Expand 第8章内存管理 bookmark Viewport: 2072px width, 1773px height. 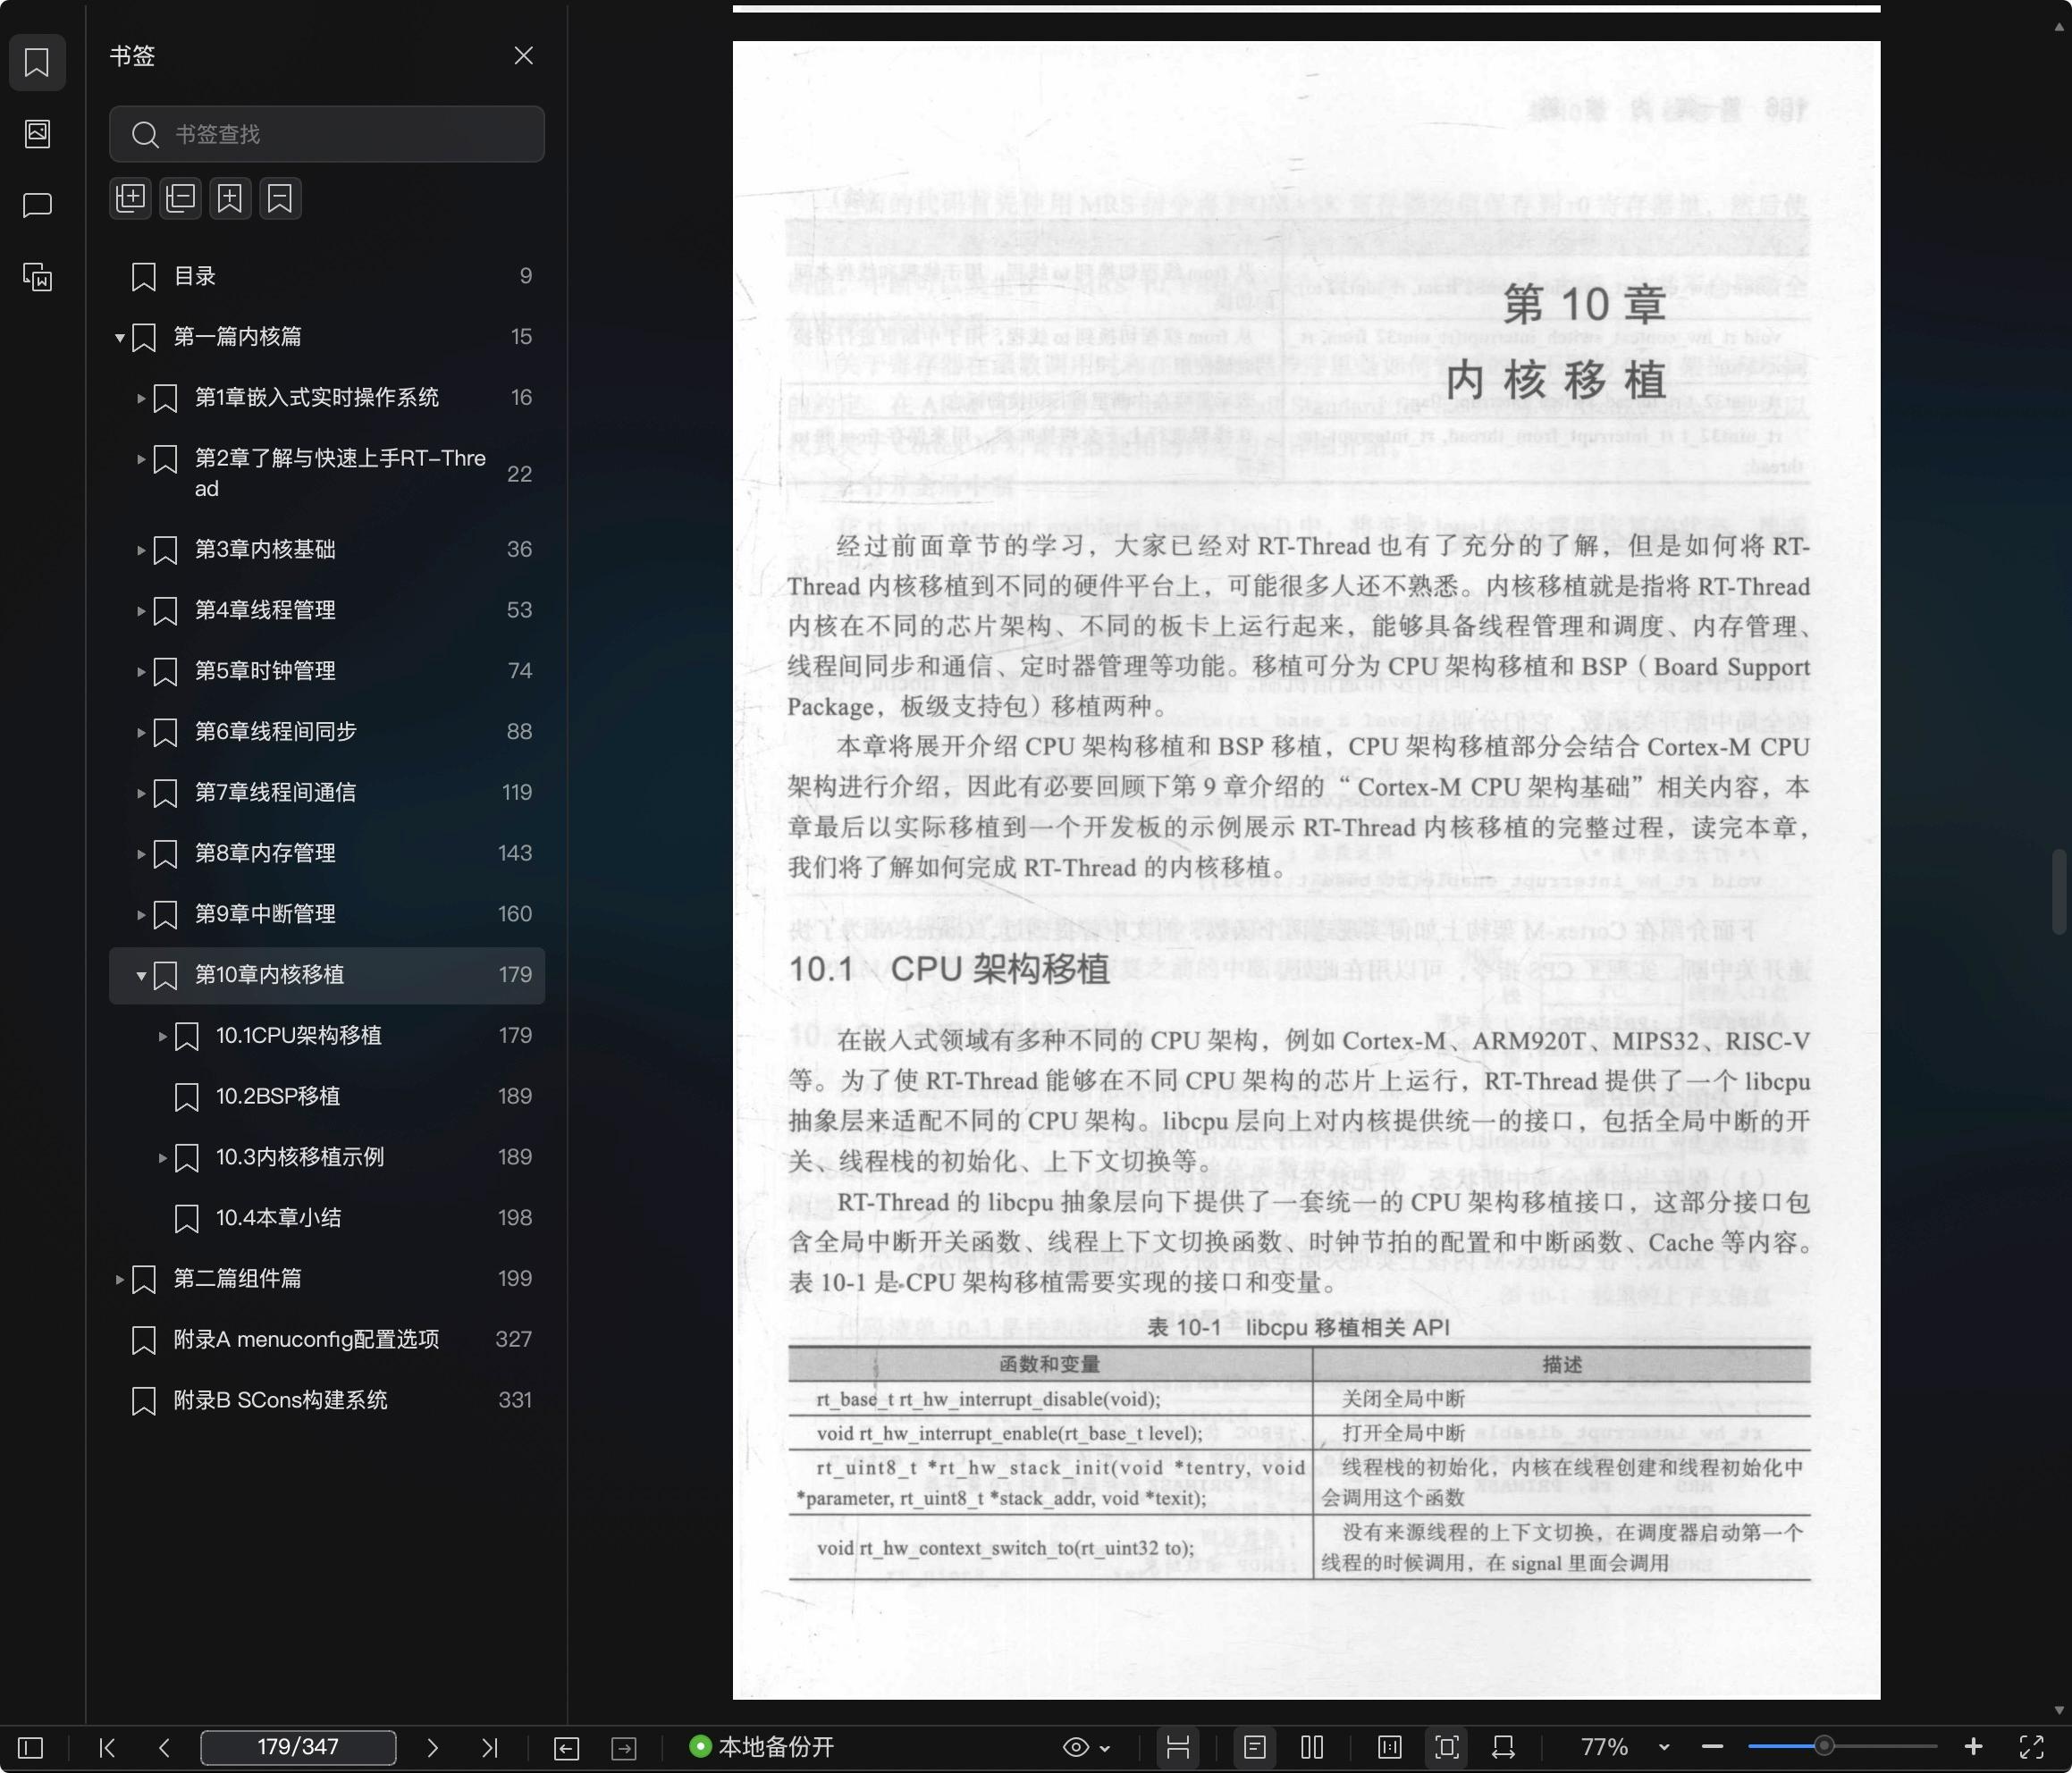(141, 854)
